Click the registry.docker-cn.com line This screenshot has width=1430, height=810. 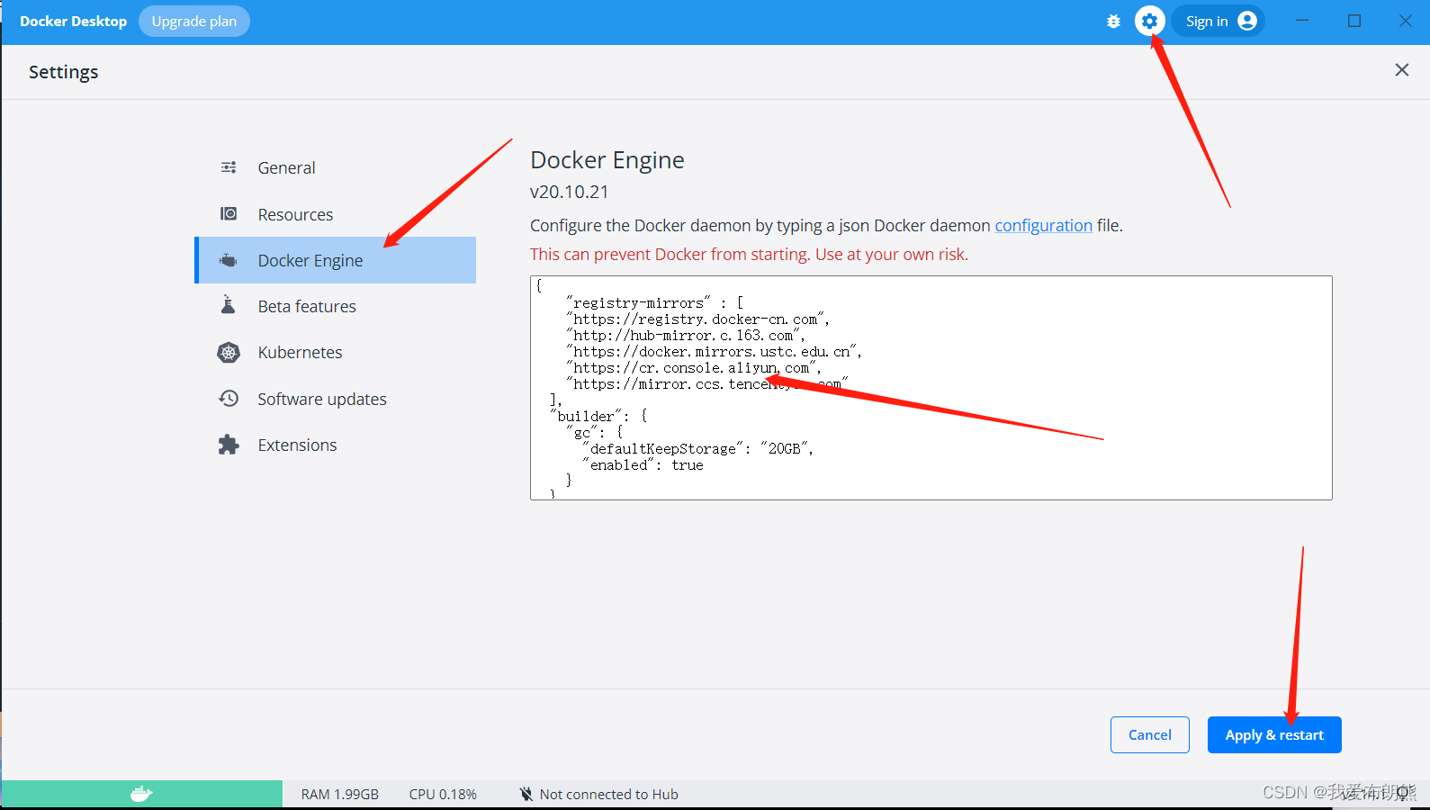(697, 319)
